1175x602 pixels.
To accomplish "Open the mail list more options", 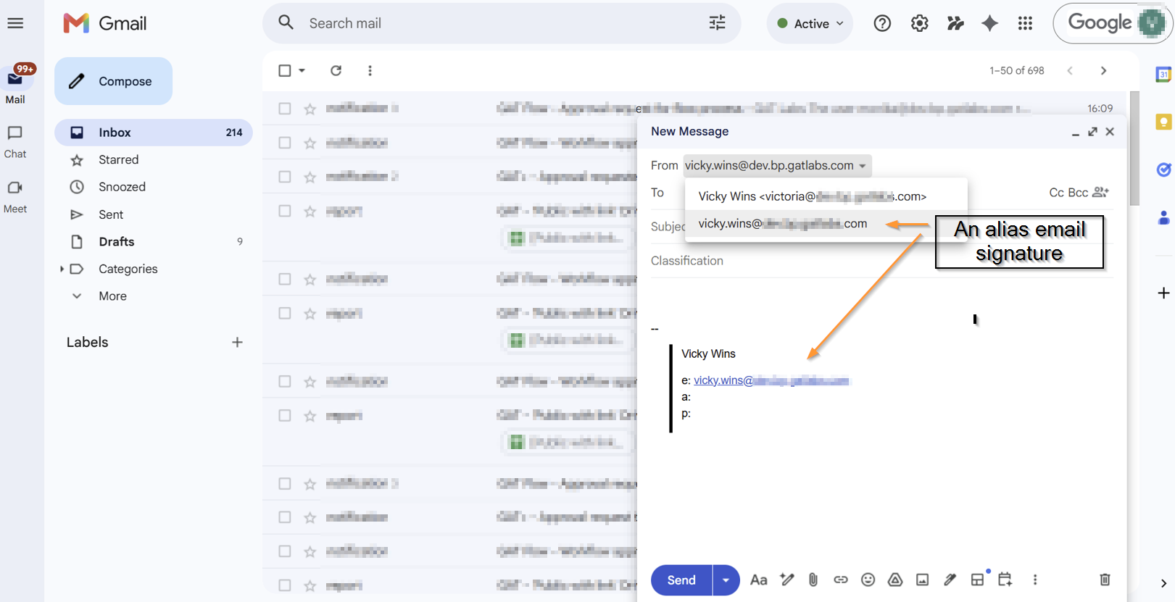I will coord(370,70).
